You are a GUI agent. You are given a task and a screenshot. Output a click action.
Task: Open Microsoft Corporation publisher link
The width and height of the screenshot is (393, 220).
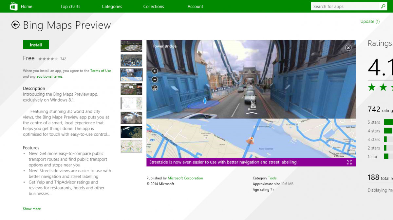(185, 178)
